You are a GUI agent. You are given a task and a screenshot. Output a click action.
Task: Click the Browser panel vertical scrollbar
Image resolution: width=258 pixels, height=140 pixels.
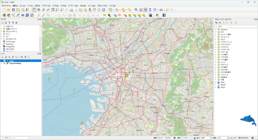[40, 38]
